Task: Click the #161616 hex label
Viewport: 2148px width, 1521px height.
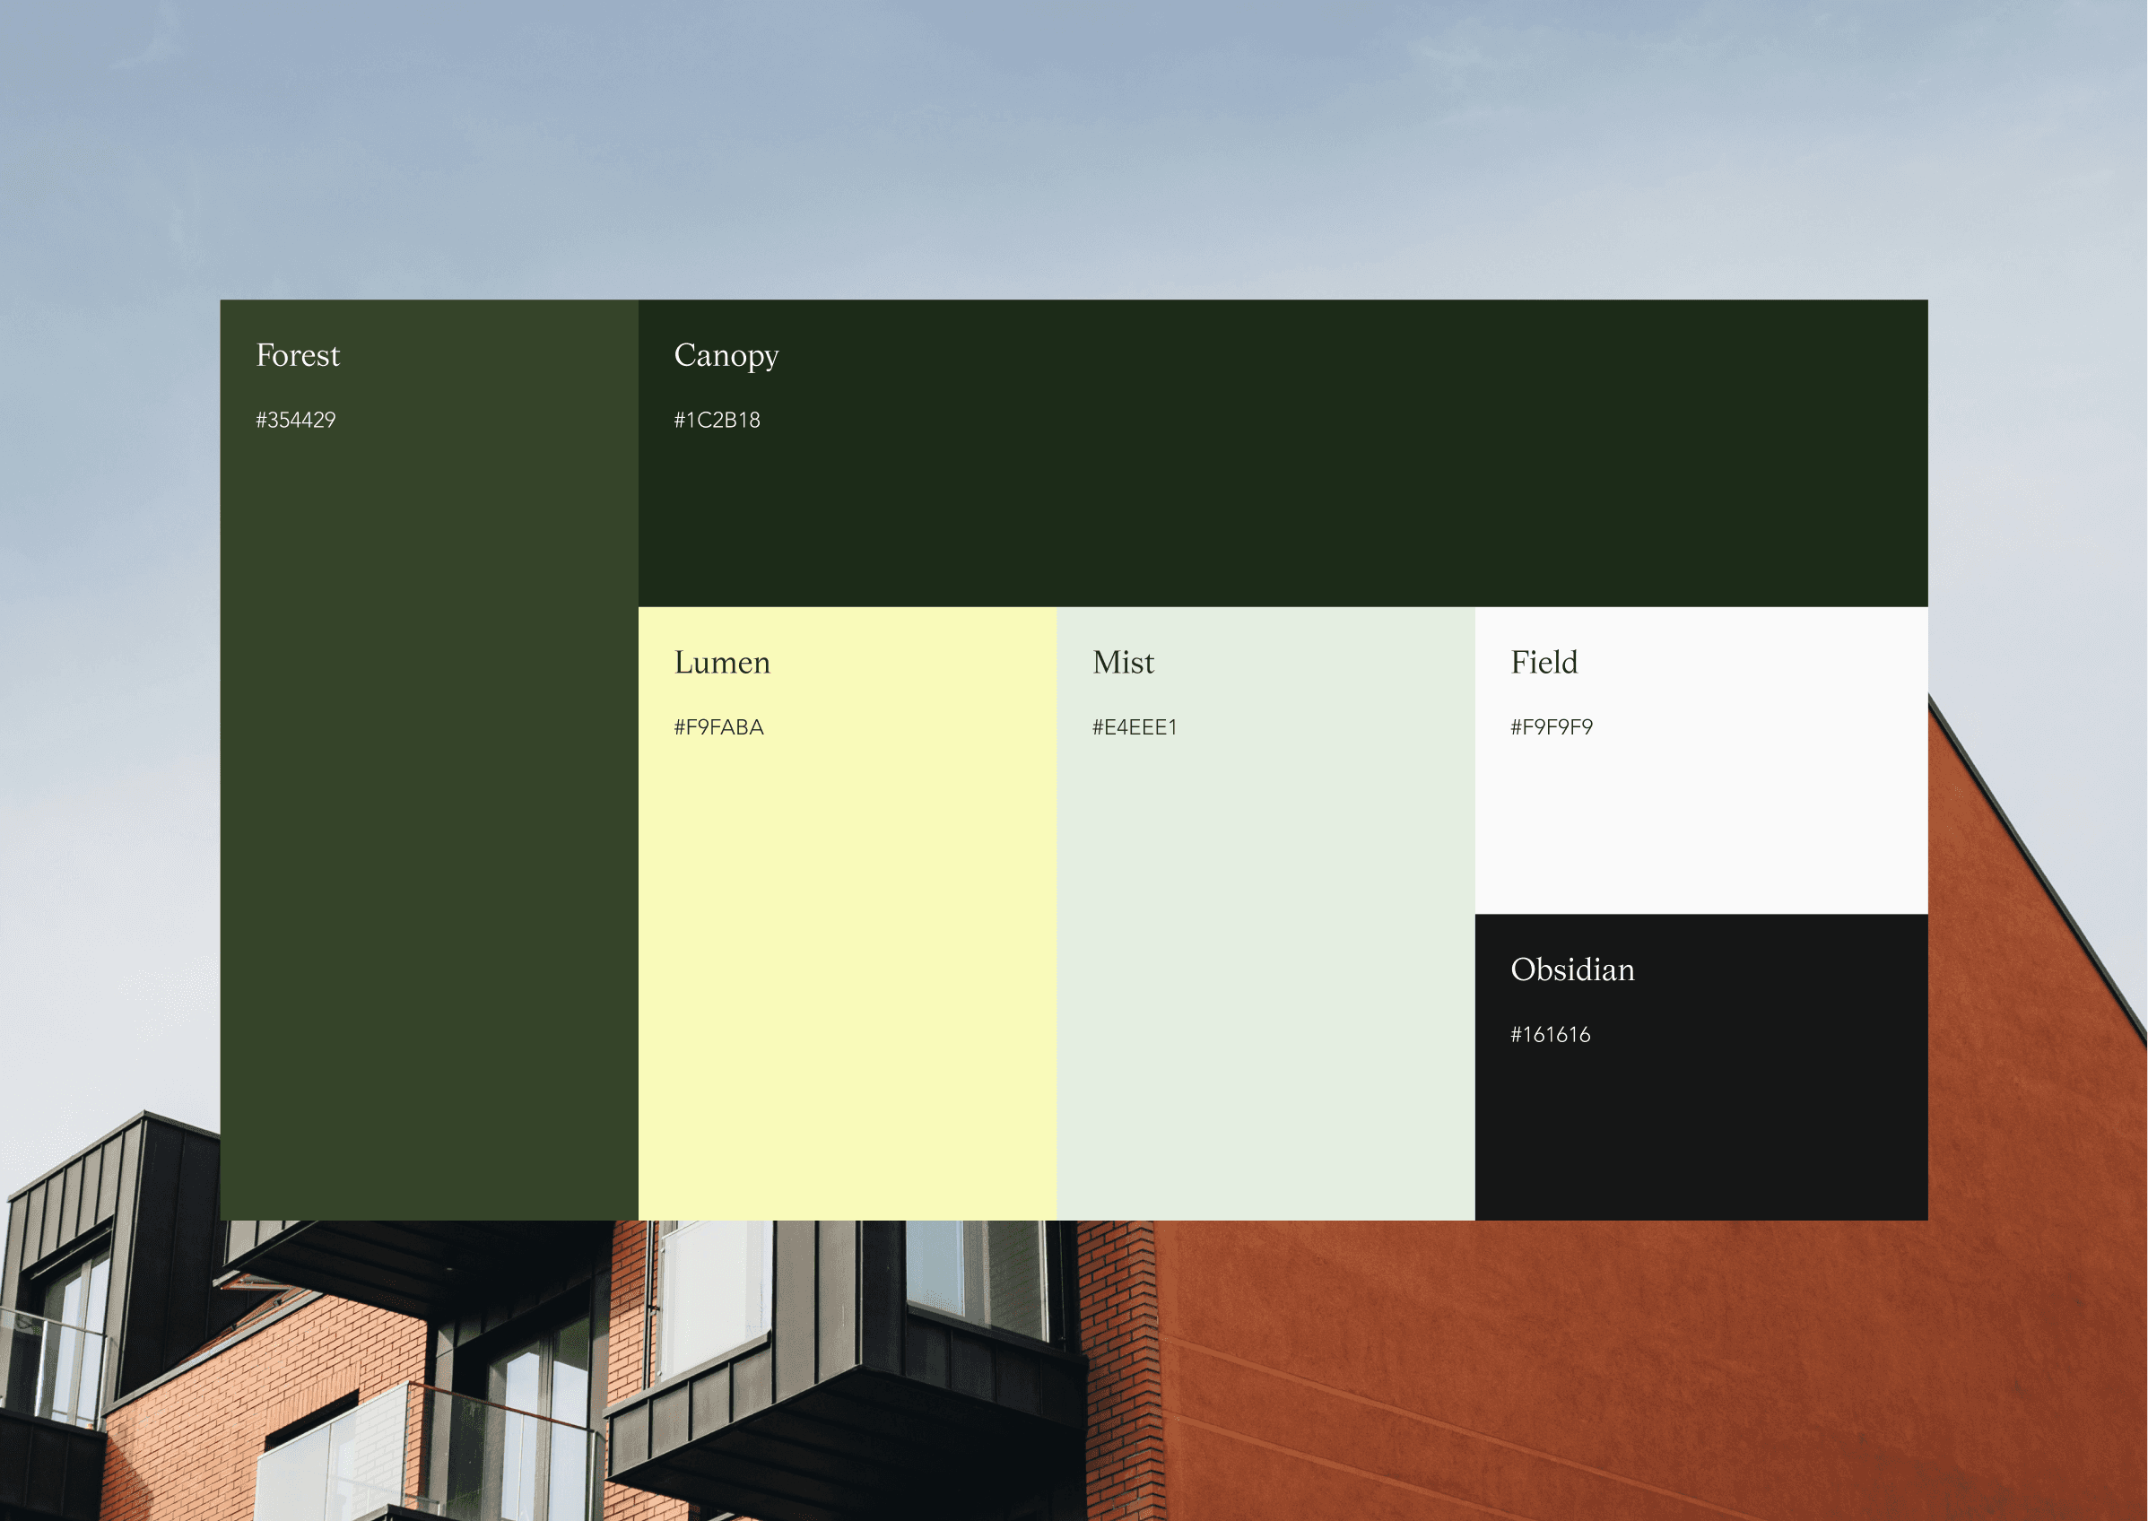Action: (x=1551, y=1035)
